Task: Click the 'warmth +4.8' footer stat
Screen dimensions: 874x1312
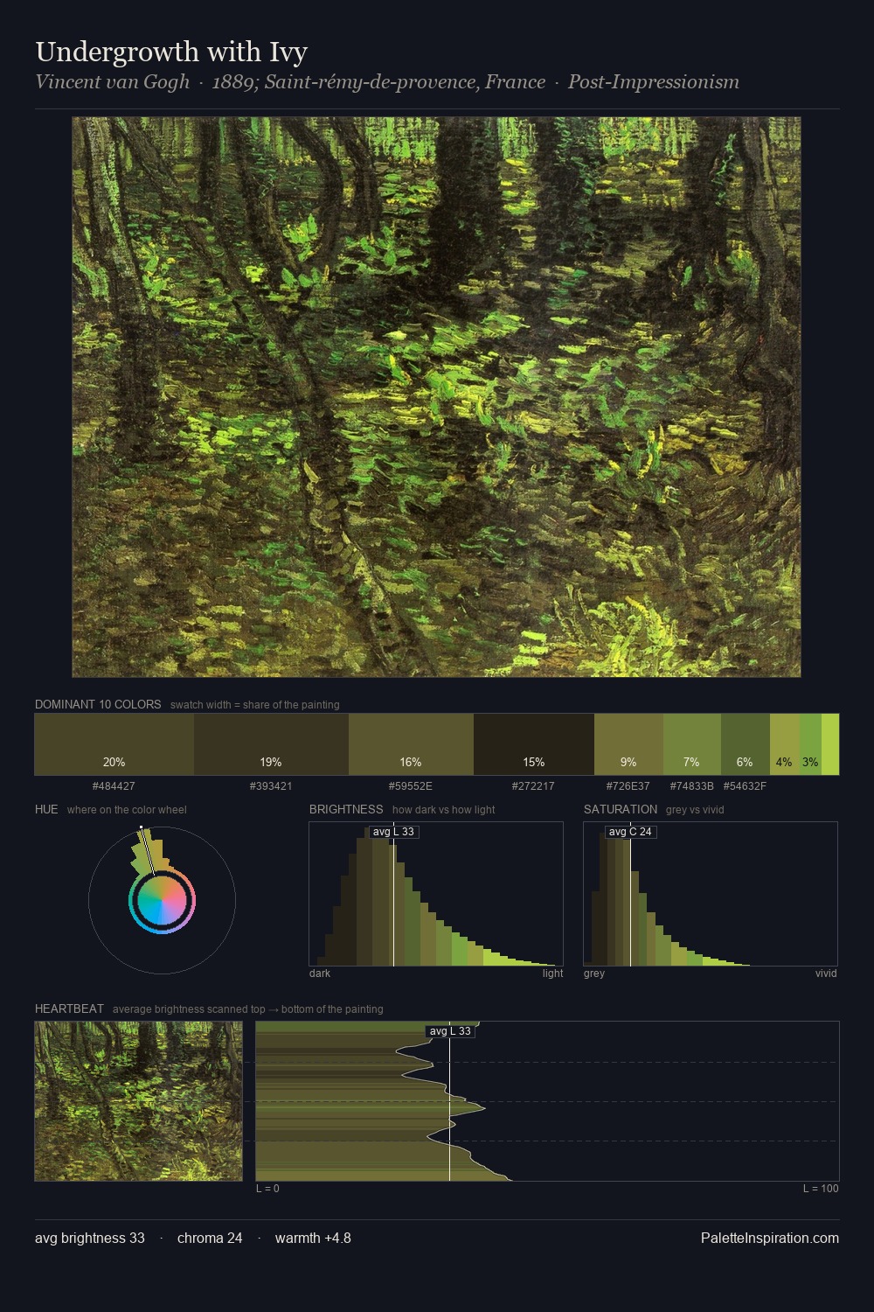Action: point(313,1238)
